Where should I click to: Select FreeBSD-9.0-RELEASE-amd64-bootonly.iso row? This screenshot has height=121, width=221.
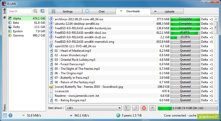(x=131, y=28)
